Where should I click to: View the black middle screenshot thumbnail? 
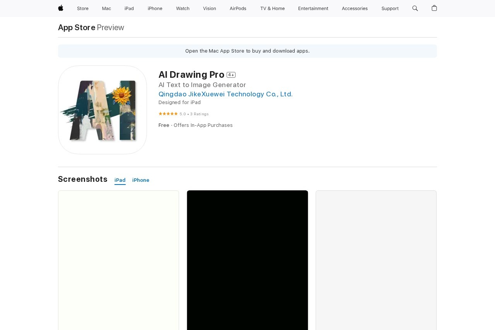[247, 260]
